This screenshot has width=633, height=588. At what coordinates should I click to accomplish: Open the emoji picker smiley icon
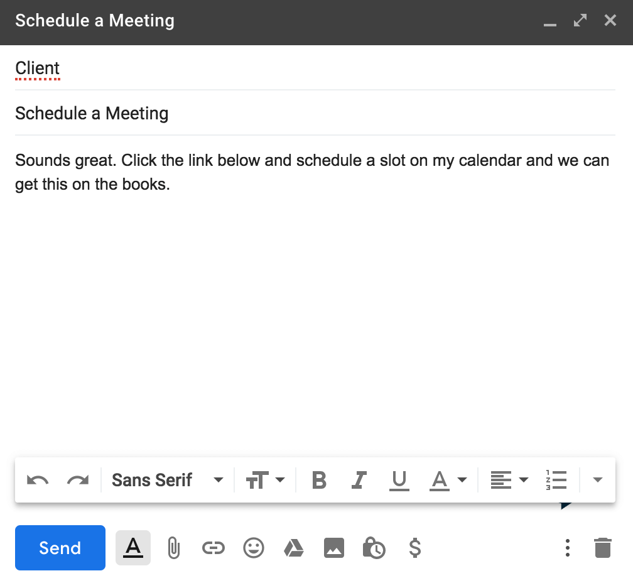pyautogui.click(x=254, y=548)
